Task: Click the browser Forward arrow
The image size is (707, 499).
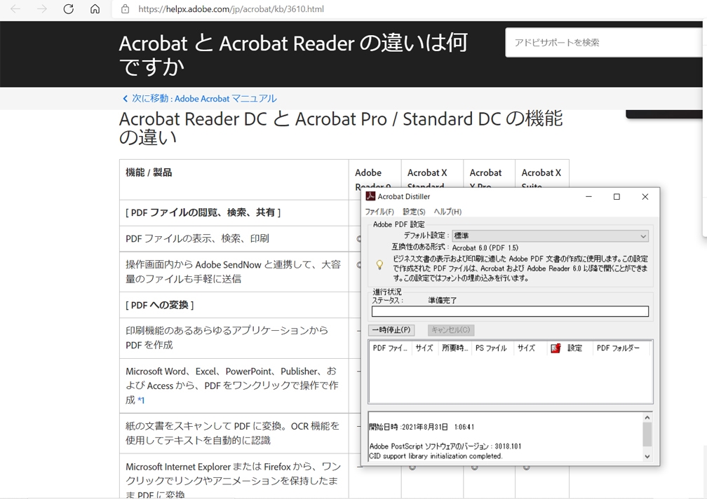Action: tap(41, 10)
